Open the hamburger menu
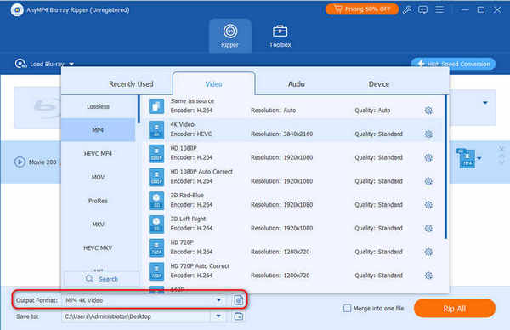This screenshot has width=510, height=330. click(439, 9)
